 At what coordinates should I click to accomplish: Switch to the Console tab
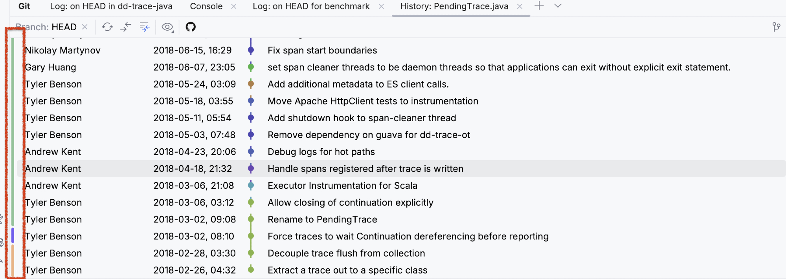click(x=206, y=6)
